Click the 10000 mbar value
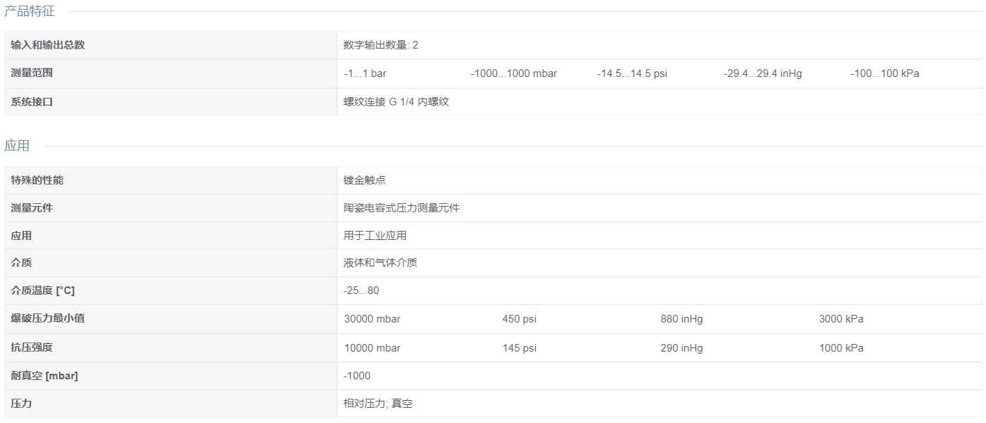The width and height of the screenshot is (986, 423). (x=372, y=348)
